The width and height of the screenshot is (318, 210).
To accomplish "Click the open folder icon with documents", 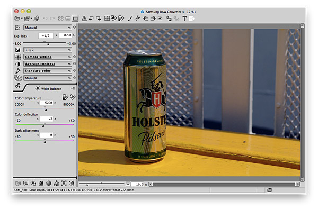I will [x=27, y=19].
